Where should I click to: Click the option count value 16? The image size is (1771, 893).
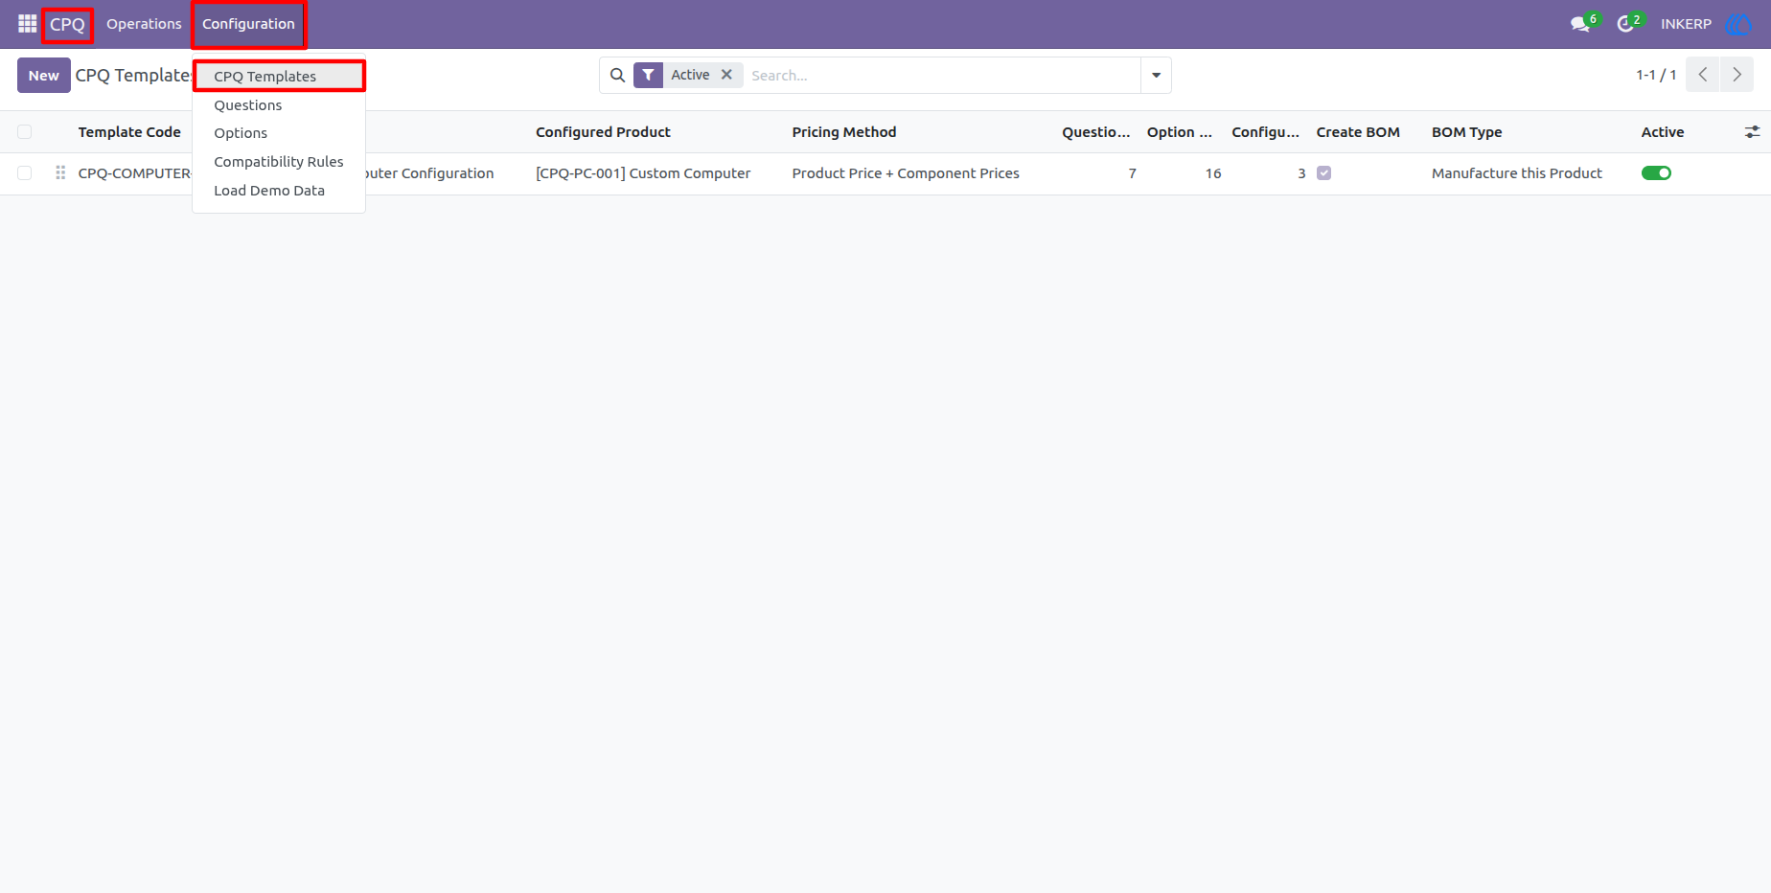(x=1213, y=173)
